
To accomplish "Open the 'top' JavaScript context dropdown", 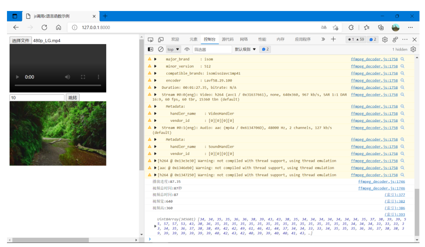I will pyautogui.click(x=173, y=49).
